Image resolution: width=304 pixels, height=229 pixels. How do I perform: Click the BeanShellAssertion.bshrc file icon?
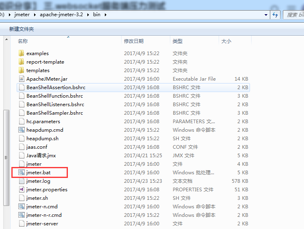[22, 87]
